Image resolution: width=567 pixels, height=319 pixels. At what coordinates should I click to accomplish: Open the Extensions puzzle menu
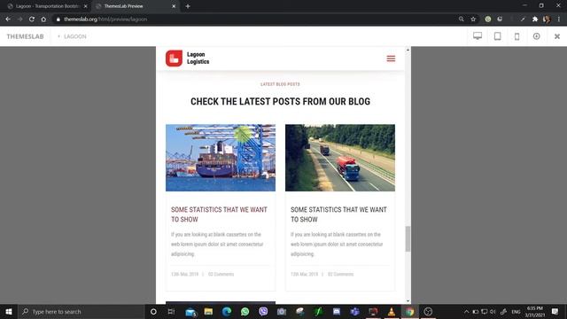535,19
